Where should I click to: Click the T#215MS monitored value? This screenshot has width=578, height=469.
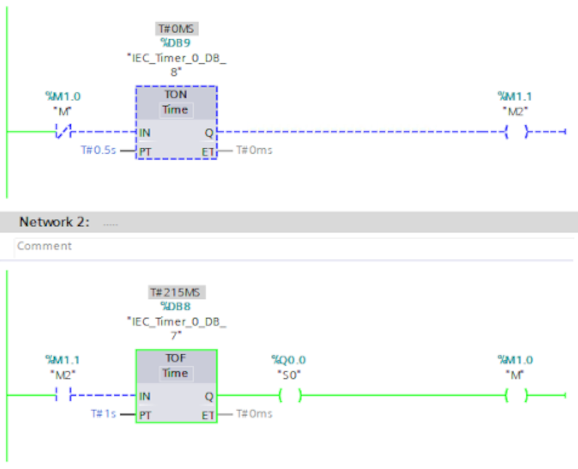click(x=177, y=293)
